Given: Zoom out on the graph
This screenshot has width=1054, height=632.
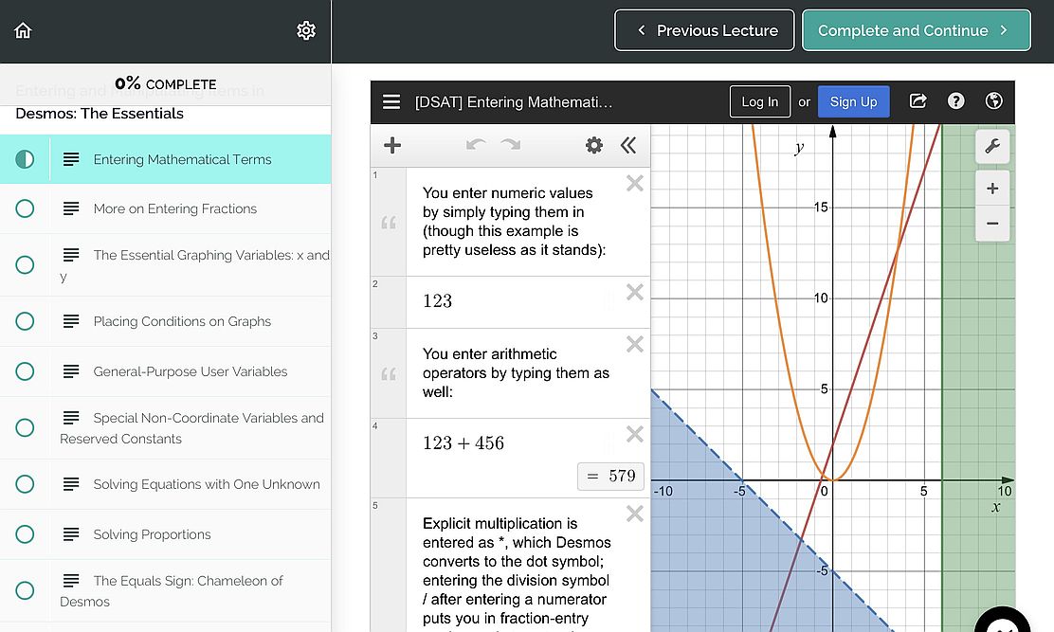Looking at the screenshot, I should click(x=992, y=223).
